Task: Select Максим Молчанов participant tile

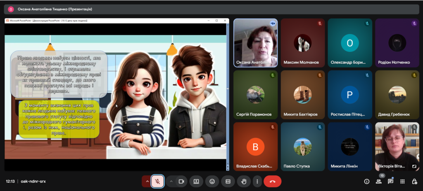Action: tap(303, 43)
